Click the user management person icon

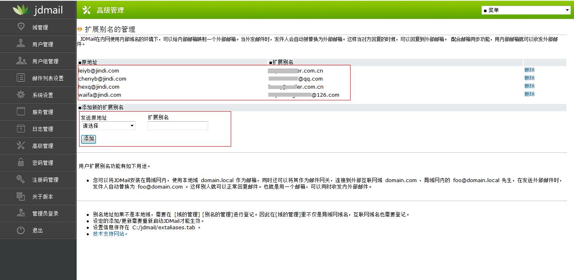tap(21, 44)
